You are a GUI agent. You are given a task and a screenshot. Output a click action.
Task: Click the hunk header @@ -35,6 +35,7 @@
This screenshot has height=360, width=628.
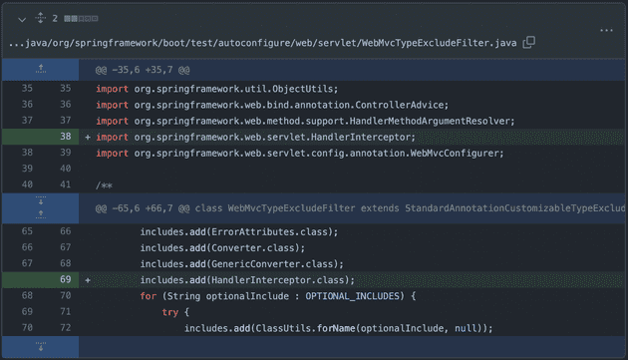click(143, 70)
